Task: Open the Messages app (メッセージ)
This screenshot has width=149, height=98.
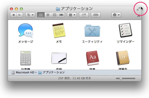Action: tap(26, 31)
